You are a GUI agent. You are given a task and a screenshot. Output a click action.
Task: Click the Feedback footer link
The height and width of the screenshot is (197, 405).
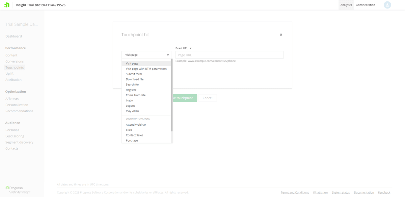[x=384, y=192]
